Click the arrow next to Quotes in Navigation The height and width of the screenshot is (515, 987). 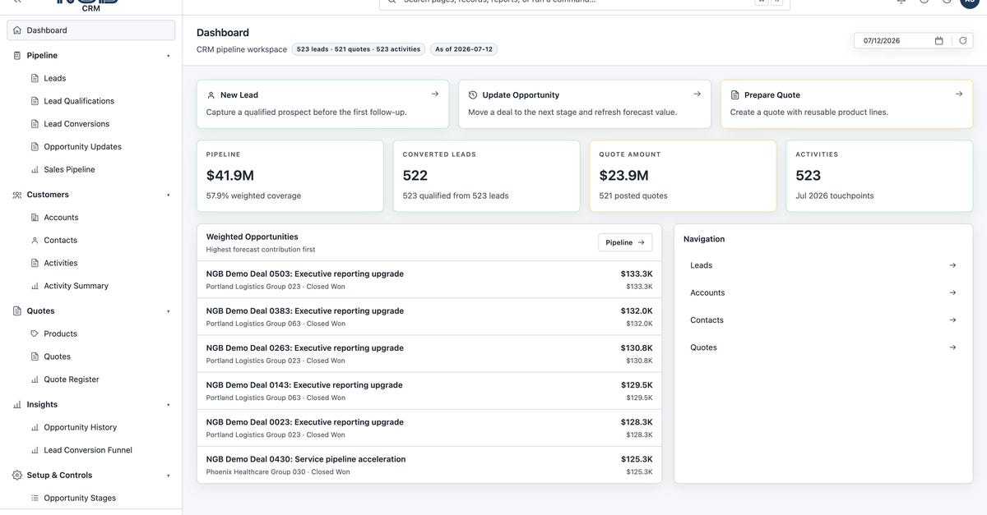[952, 347]
